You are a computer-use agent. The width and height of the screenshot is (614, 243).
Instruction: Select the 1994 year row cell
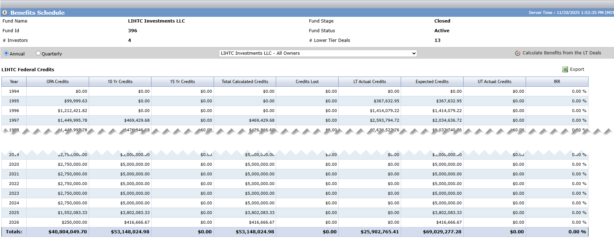pyautogui.click(x=14, y=91)
